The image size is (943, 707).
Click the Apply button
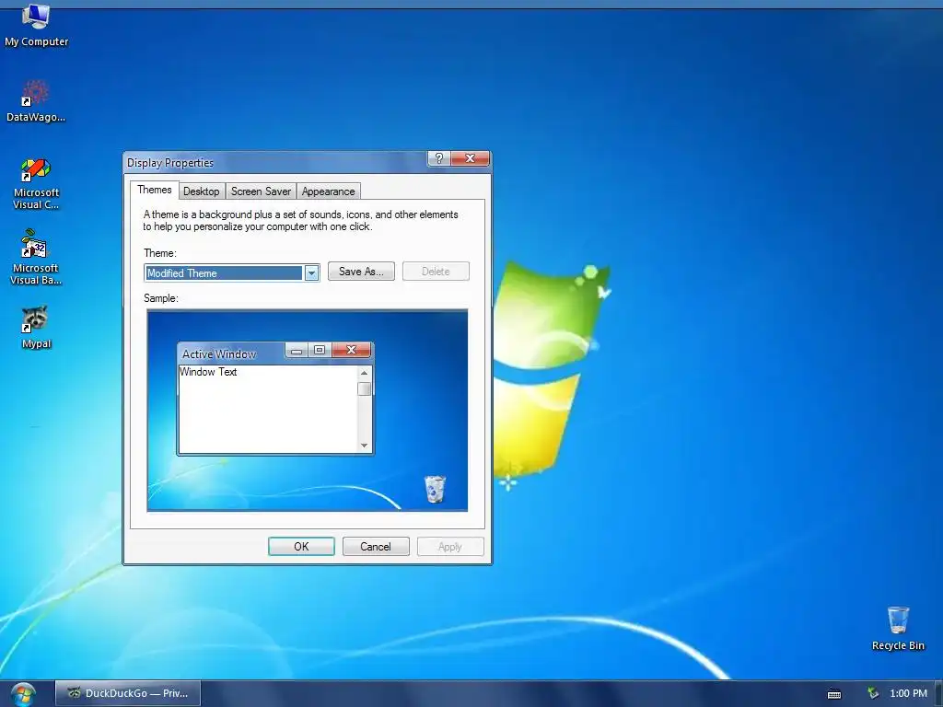[x=449, y=547]
